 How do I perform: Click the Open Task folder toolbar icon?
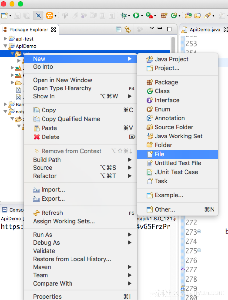coord(198,15)
